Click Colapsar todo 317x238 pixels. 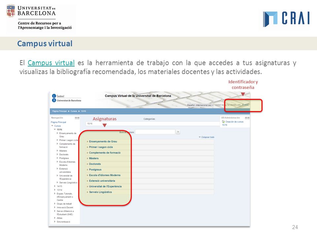[207, 137]
